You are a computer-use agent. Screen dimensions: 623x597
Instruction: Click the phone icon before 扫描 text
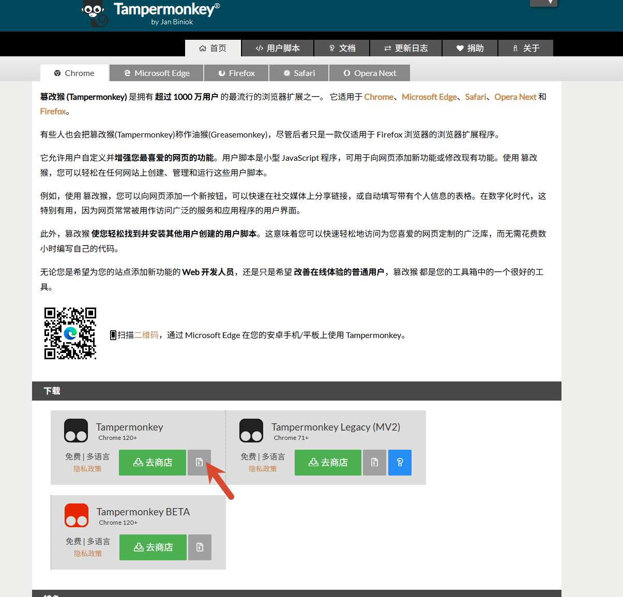click(x=113, y=335)
